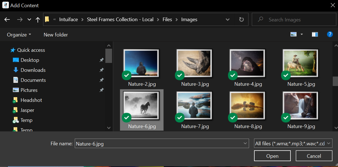338x167 pixels.
Task: Expand the Organize menu
Action: (19, 35)
